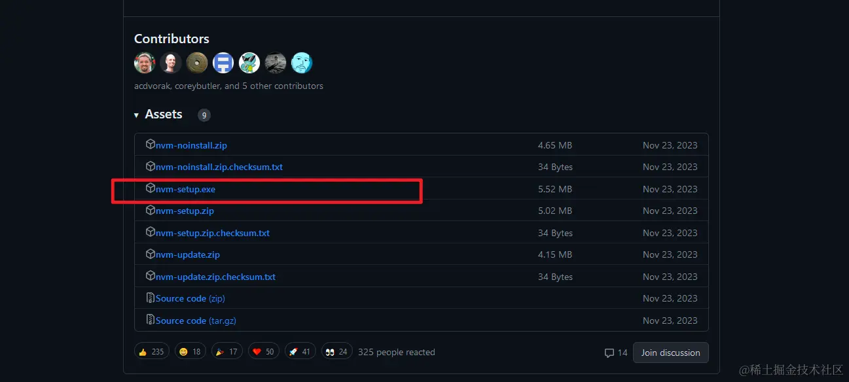Image resolution: width=849 pixels, height=382 pixels.
Task: Download nvm-noinstall.zip.checksum.txt
Action: 219,167
